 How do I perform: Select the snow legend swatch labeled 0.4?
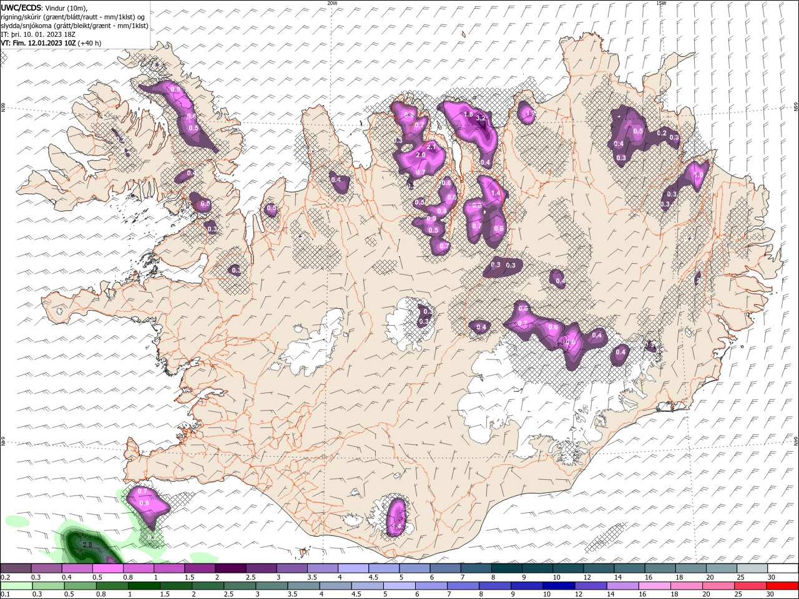[77, 568]
